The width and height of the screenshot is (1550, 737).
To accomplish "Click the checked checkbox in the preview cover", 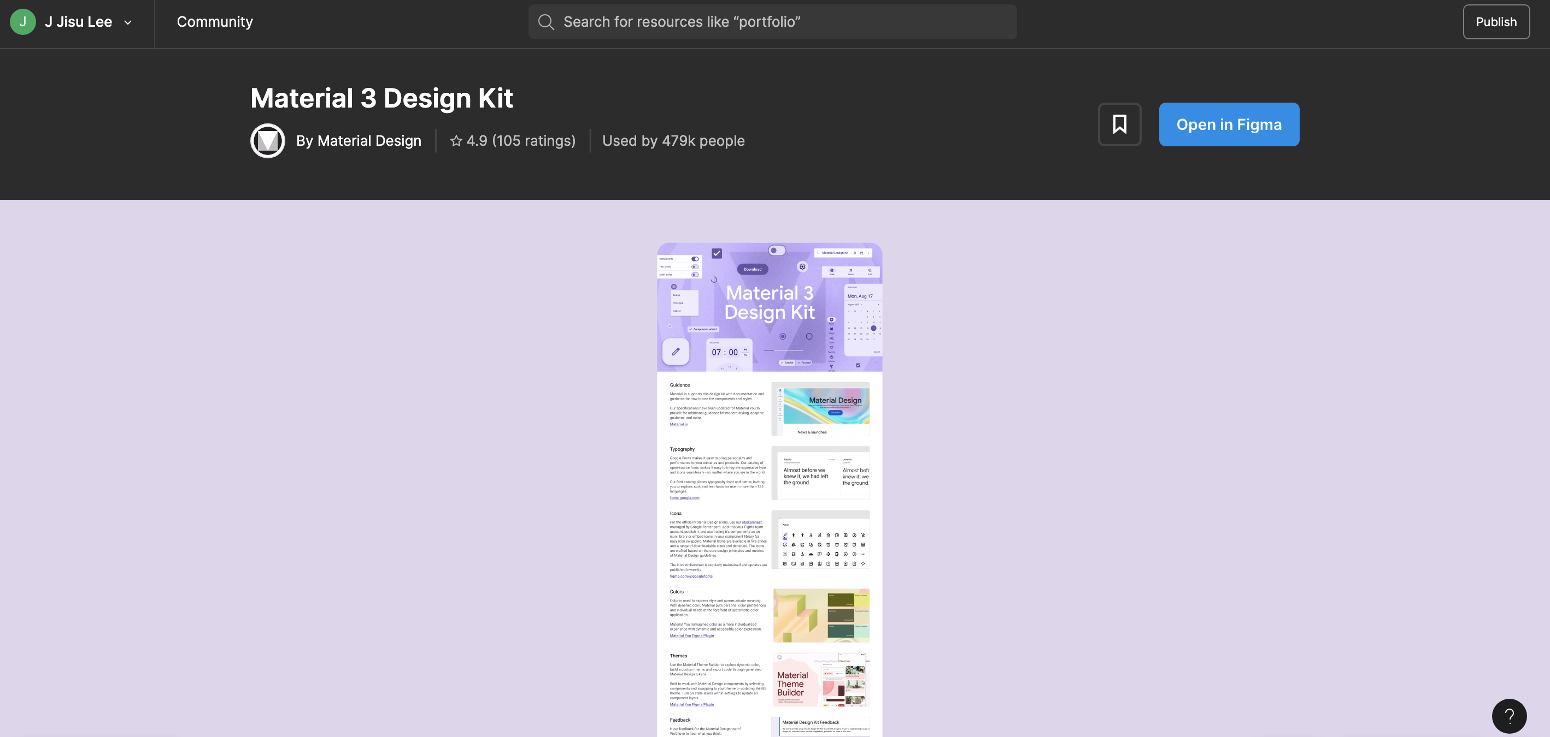I will tap(717, 254).
